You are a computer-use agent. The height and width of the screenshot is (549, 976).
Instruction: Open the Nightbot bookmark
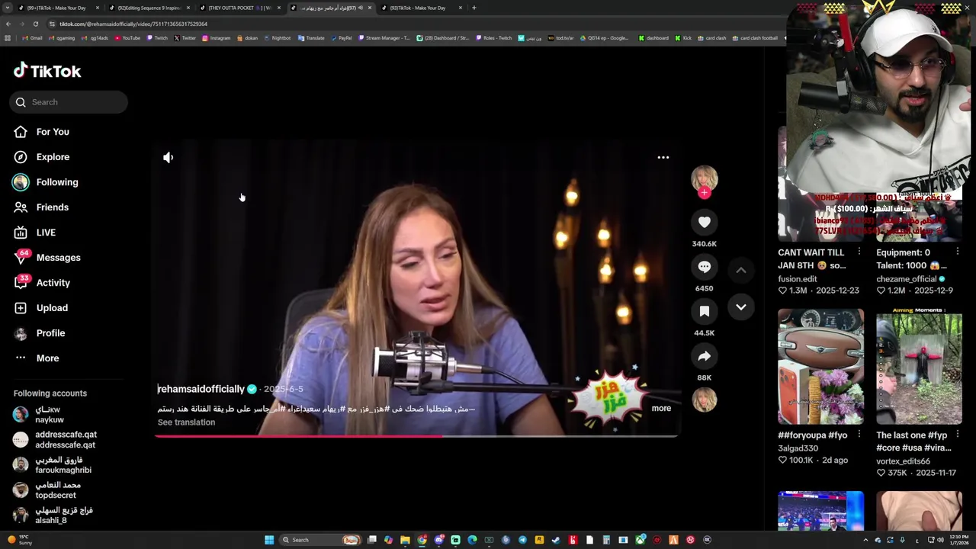click(x=277, y=38)
